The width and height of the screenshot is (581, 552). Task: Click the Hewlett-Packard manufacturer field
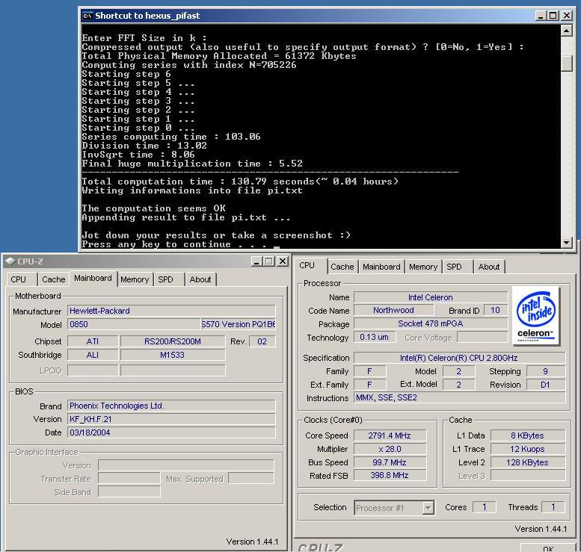pos(171,311)
